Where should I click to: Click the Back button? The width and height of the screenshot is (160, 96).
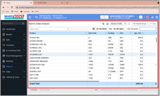tap(153, 24)
